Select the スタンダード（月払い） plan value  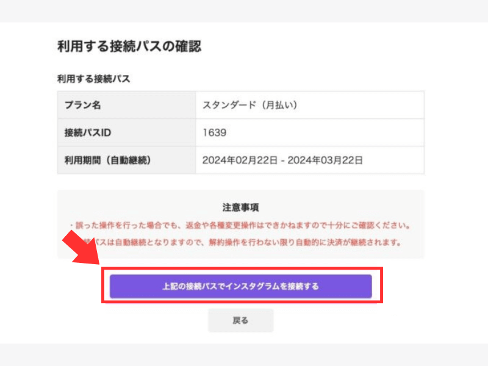point(249,105)
